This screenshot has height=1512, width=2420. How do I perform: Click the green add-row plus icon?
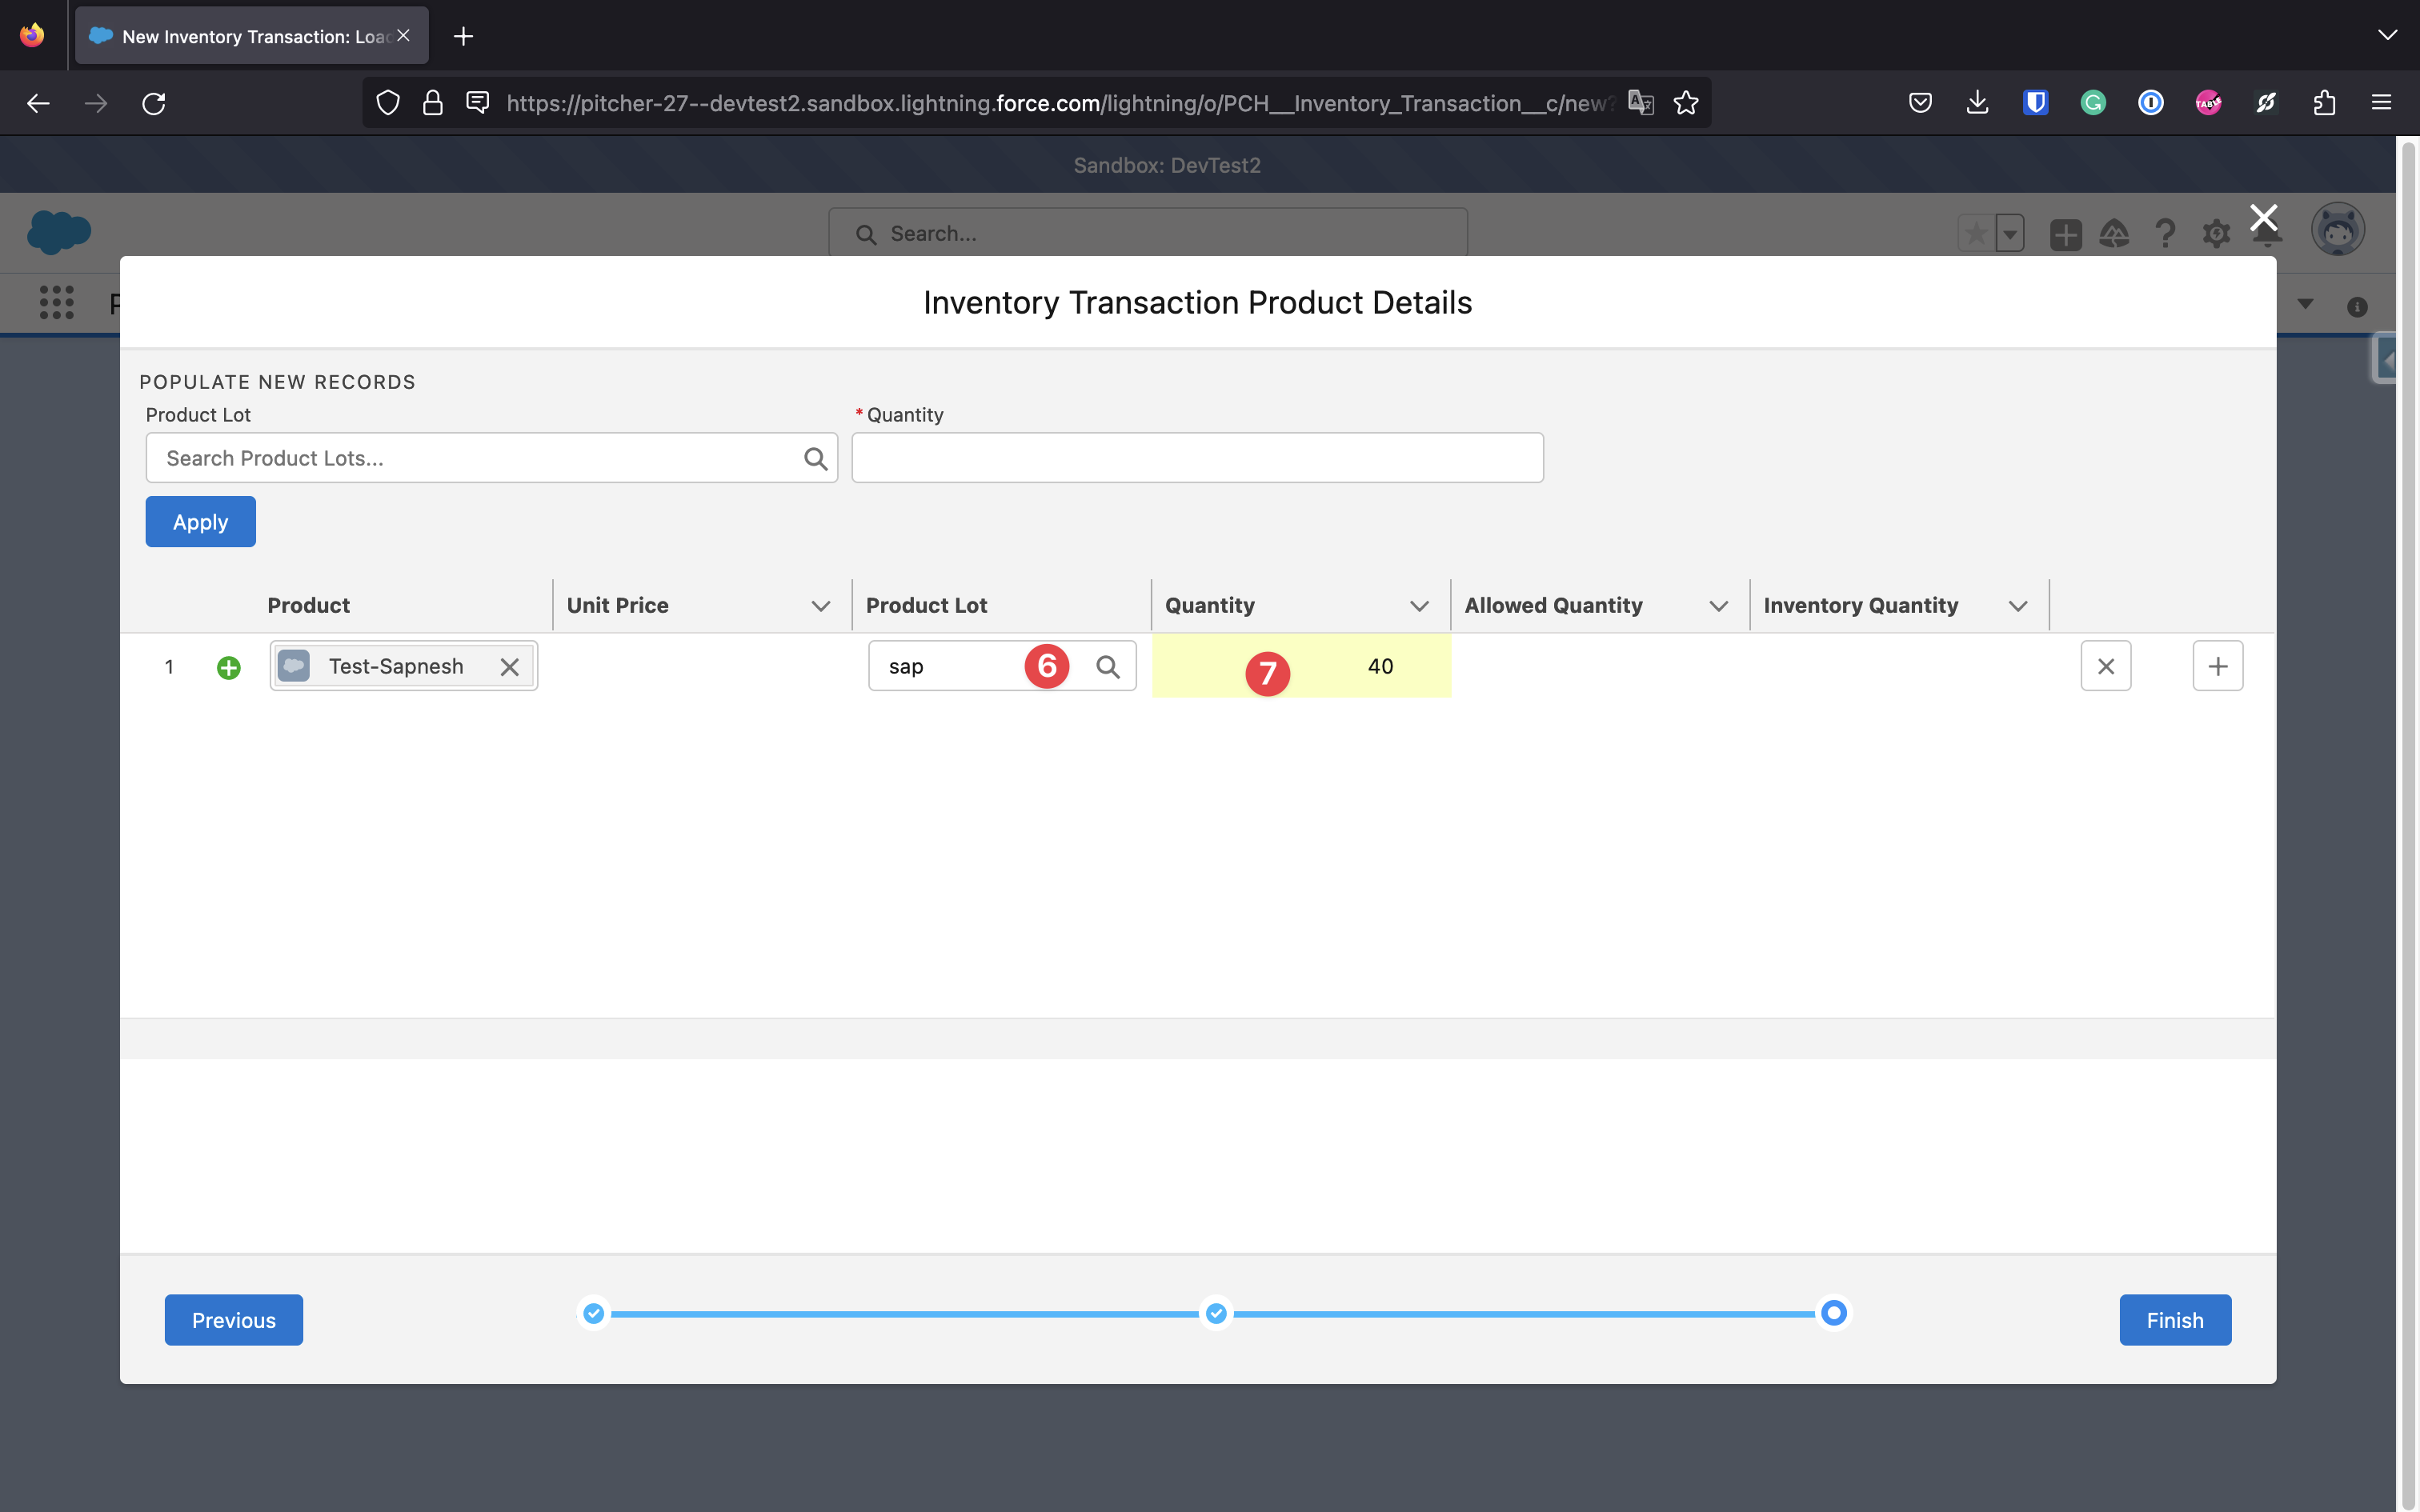tap(228, 667)
